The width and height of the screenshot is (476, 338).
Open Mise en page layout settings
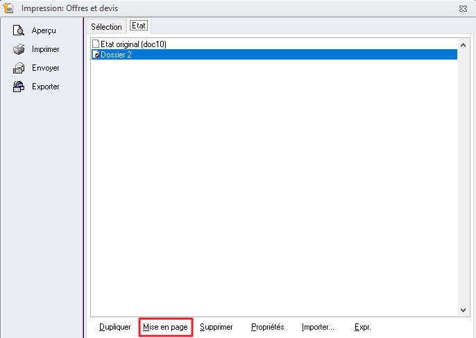coord(165,327)
